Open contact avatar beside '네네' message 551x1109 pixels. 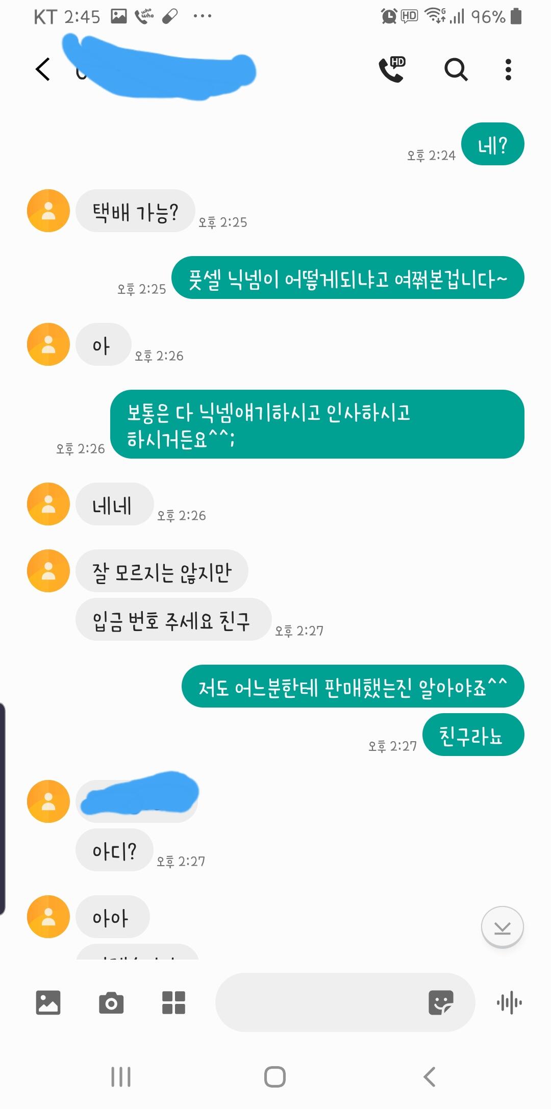pyautogui.click(x=48, y=504)
